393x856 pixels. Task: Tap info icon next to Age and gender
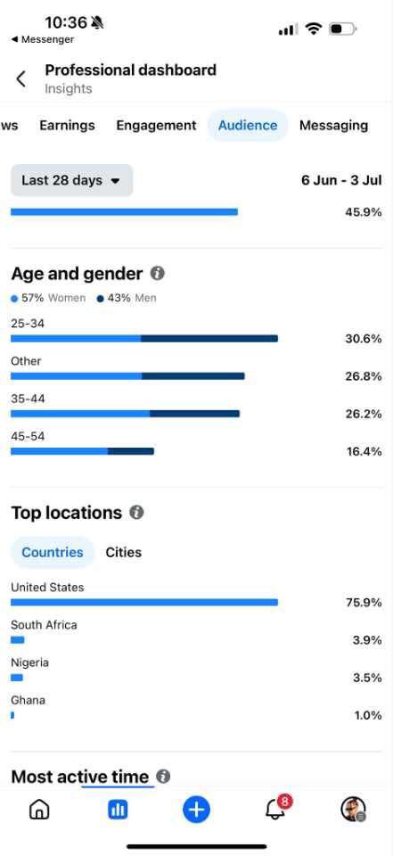pyautogui.click(x=157, y=273)
